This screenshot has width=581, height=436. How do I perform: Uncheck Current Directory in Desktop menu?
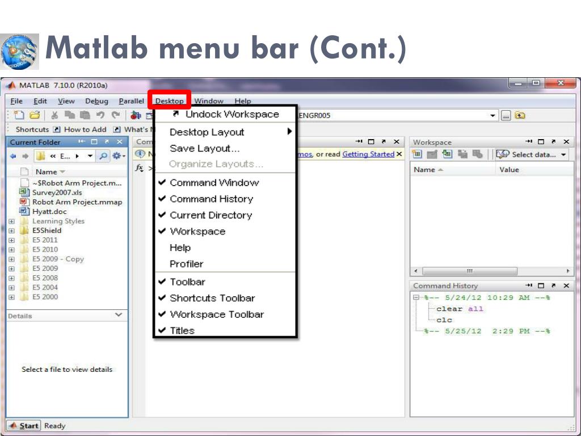click(x=225, y=215)
